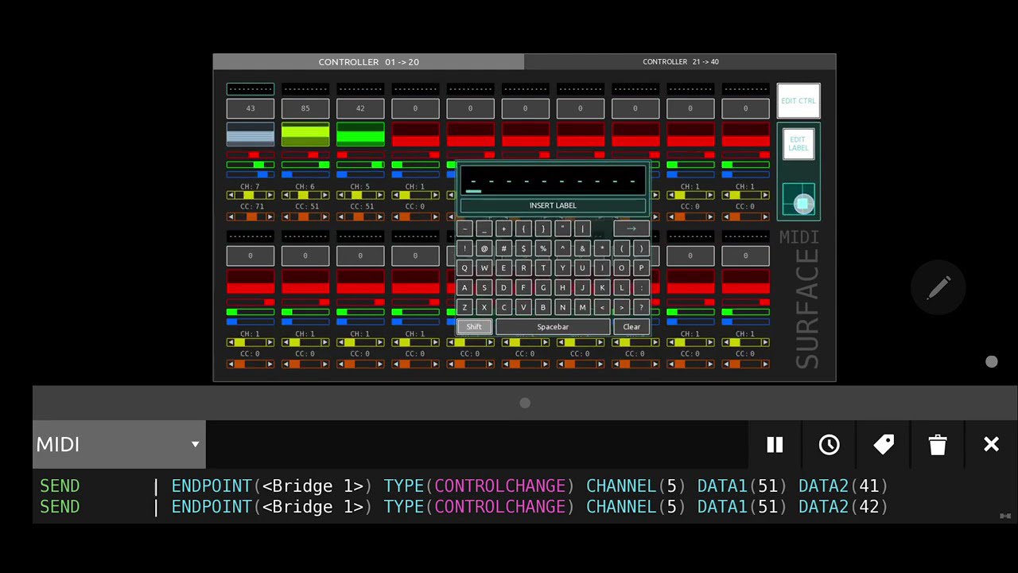Viewport: 1018px width, 573px height.
Task: Tap the @ symbol key
Action: [x=484, y=249]
